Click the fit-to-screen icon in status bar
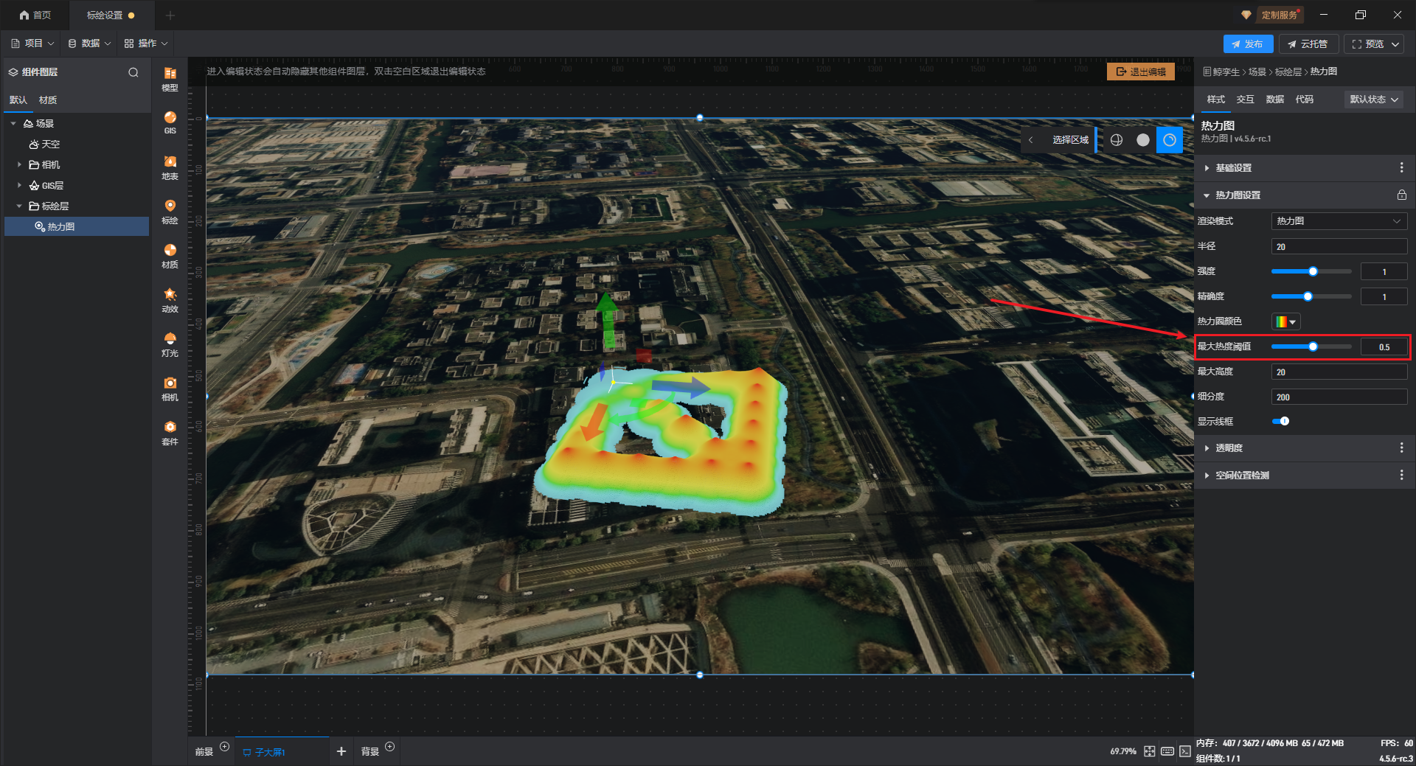1416x766 pixels. [1150, 751]
